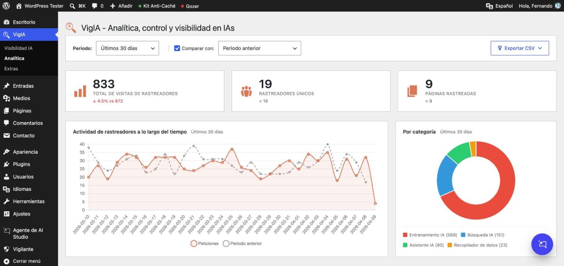564x266 pixels.
Task: Open the floating AI assistant chat button
Action: pos(542,244)
